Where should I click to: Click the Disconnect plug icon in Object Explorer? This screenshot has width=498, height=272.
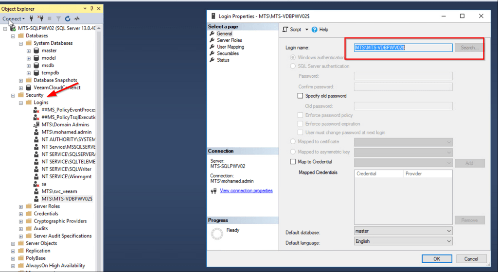click(x=40, y=19)
